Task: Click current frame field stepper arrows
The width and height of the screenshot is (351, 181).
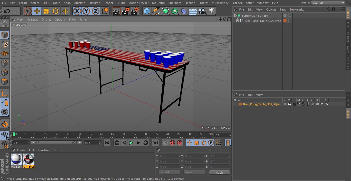Action: coord(230,135)
